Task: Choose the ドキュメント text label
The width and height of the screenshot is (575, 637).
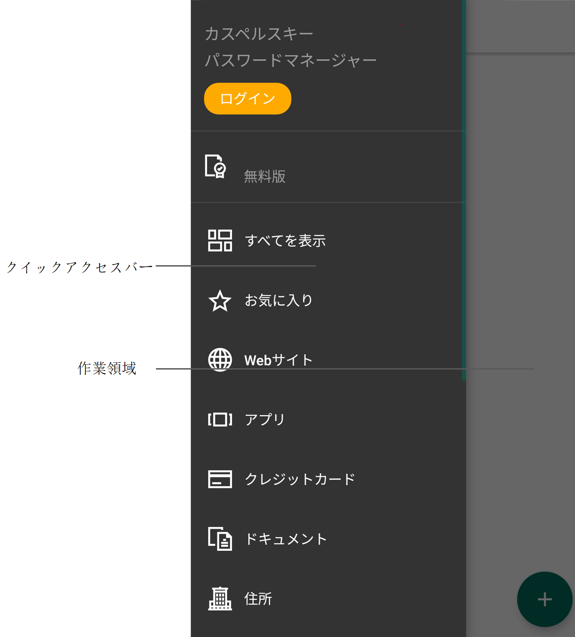Action: [286, 539]
